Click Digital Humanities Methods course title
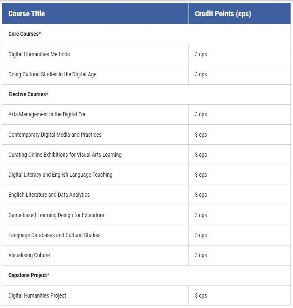The height and width of the screenshot is (308, 293). click(39, 54)
